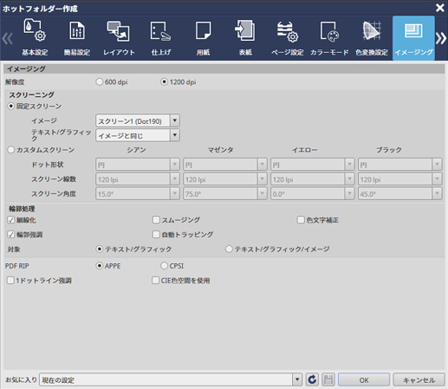This screenshot has width=448, height=389.
Task: Select the 用紙 paper icon
Action: (203, 37)
